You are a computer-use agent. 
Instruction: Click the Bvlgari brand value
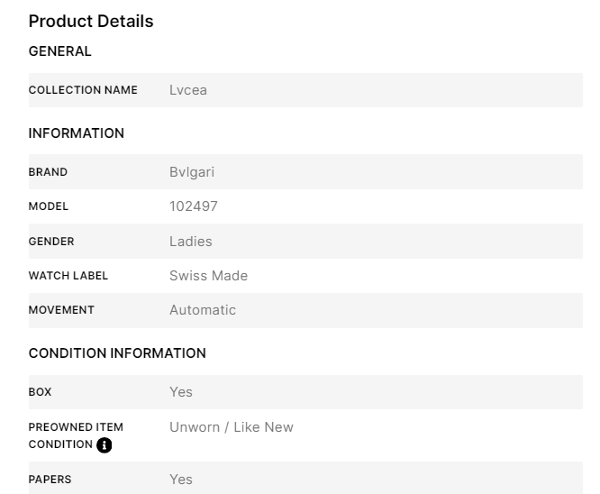pos(192,172)
